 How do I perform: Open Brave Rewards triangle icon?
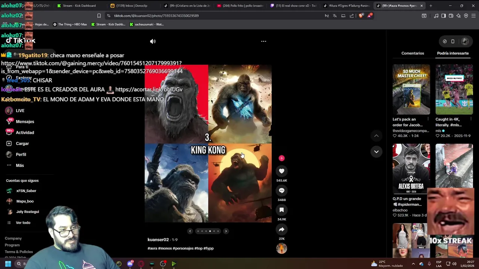point(370,16)
